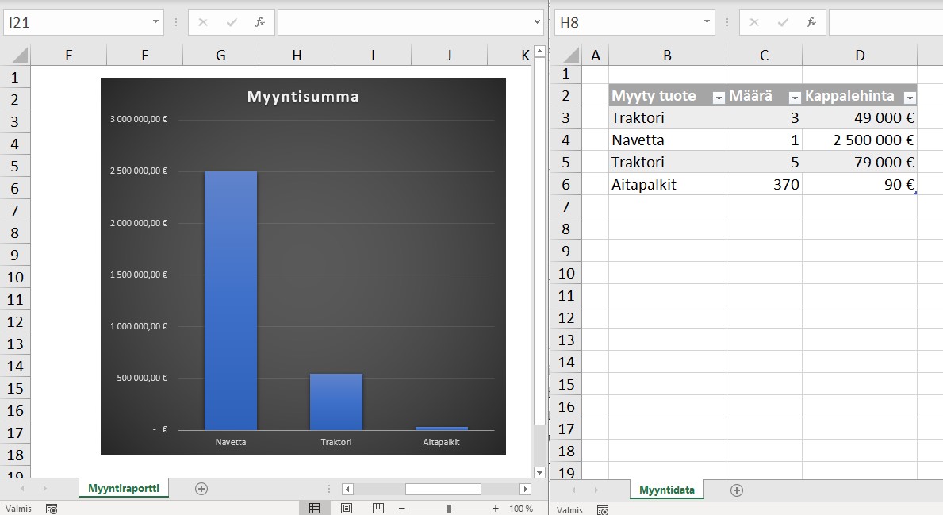Click the 49 000 € price cell
Screen dimensions: 943x515
click(x=860, y=118)
